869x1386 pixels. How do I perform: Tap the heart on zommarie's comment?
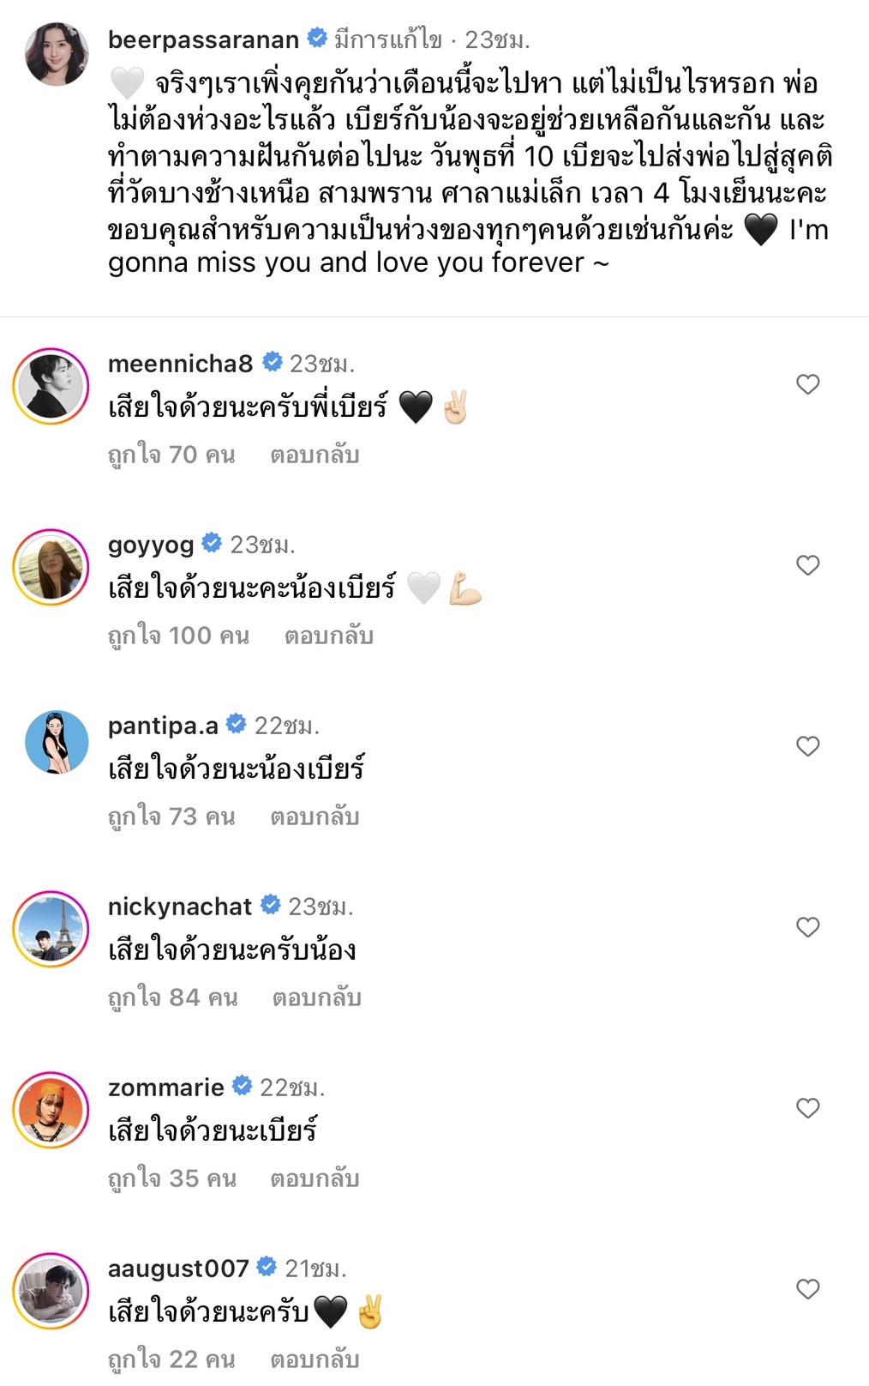click(x=807, y=1108)
